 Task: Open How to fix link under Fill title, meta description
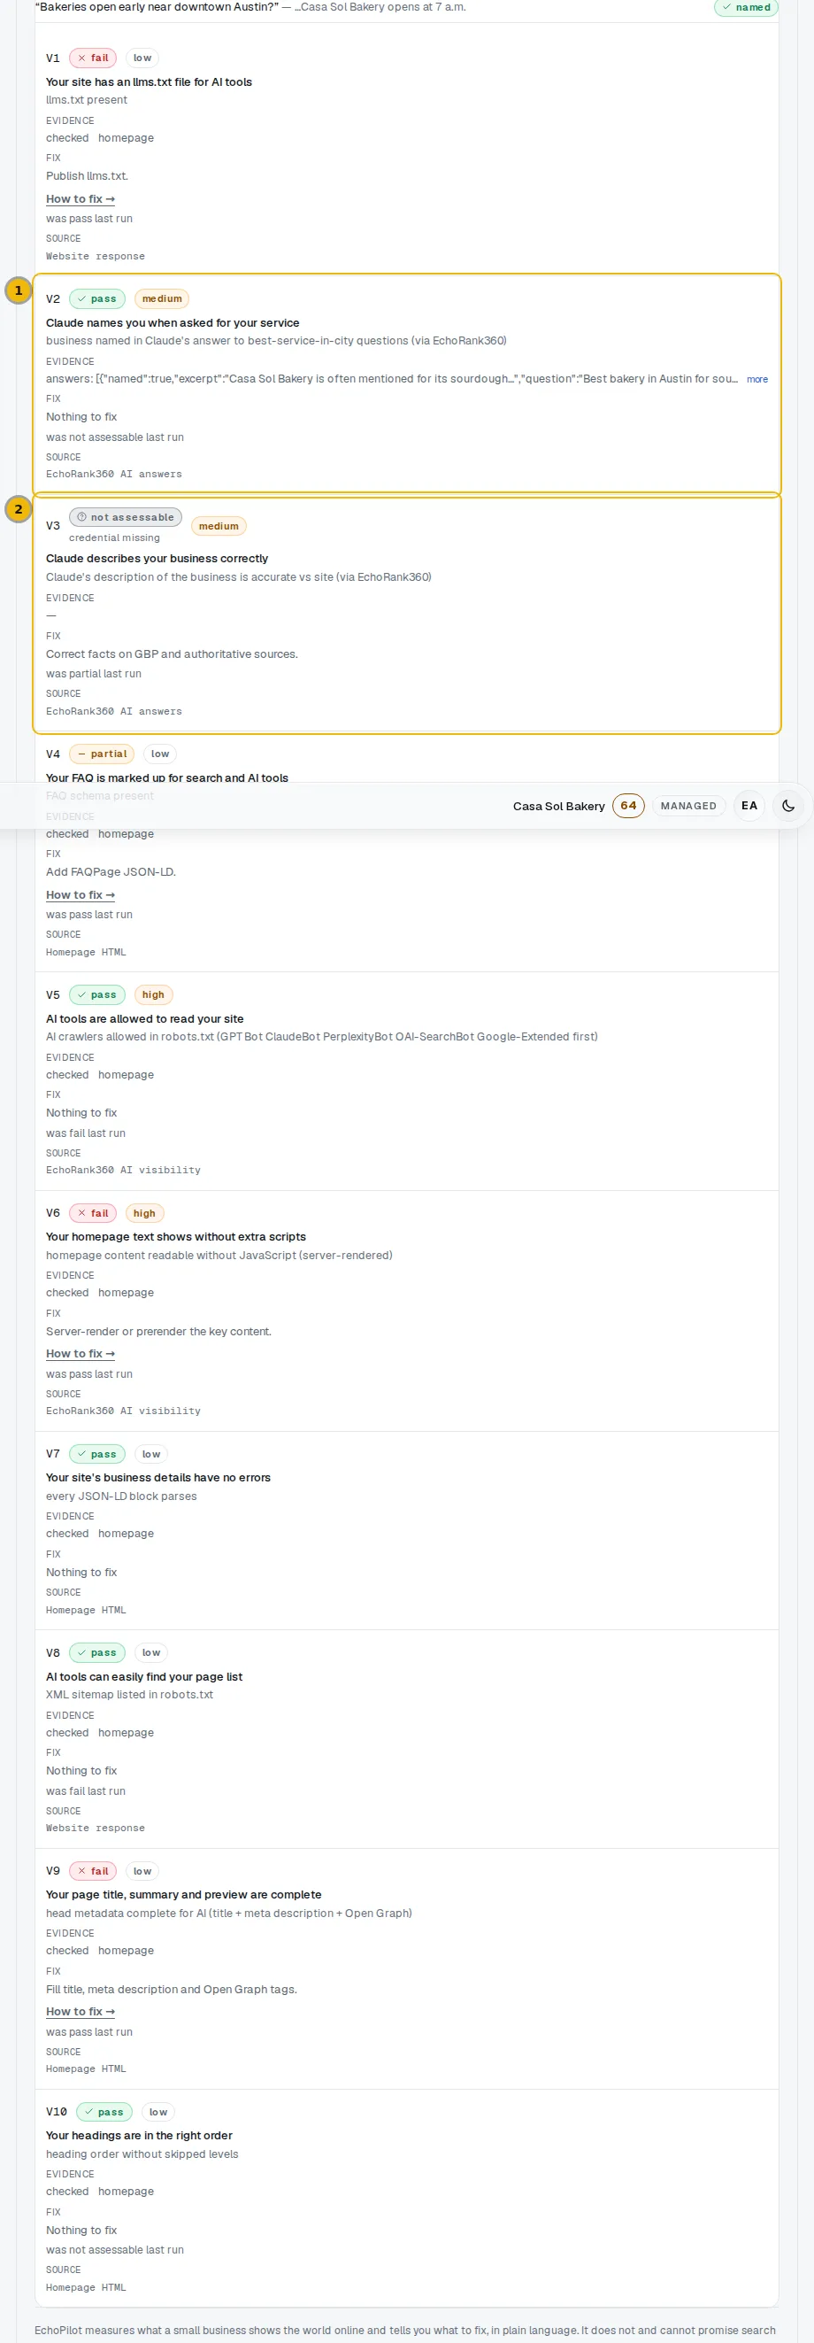[x=80, y=2011]
